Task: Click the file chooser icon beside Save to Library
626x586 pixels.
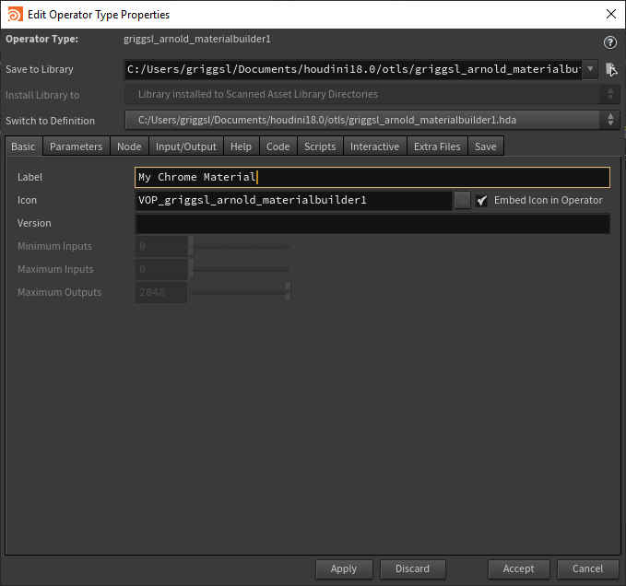Action: [611, 69]
